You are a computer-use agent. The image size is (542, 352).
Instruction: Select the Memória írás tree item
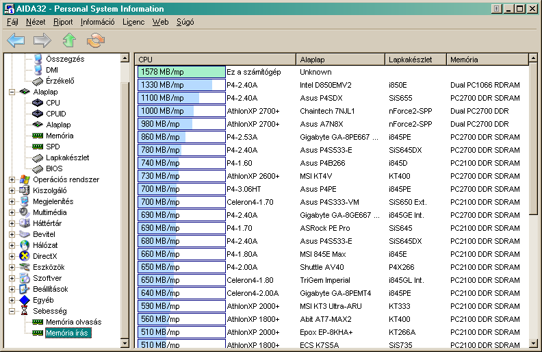pos(68,333)
